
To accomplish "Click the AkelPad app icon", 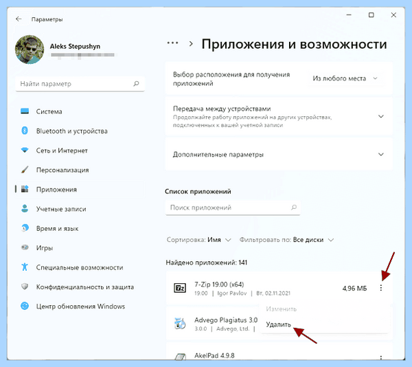I will [x=180, y=357].
